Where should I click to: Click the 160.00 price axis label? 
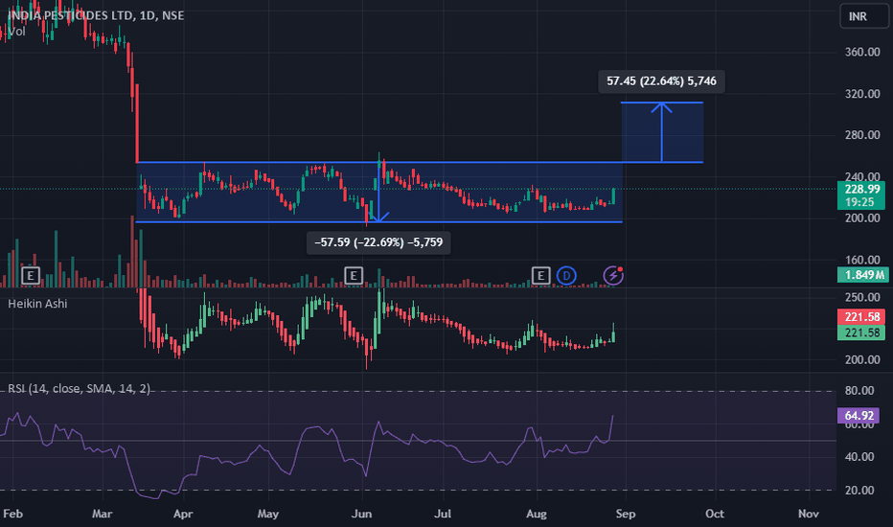tap(862, 260)
